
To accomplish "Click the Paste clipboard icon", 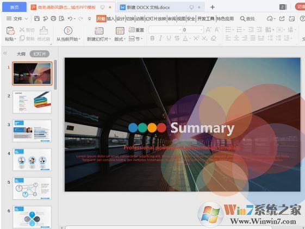I will pos(10,31).
